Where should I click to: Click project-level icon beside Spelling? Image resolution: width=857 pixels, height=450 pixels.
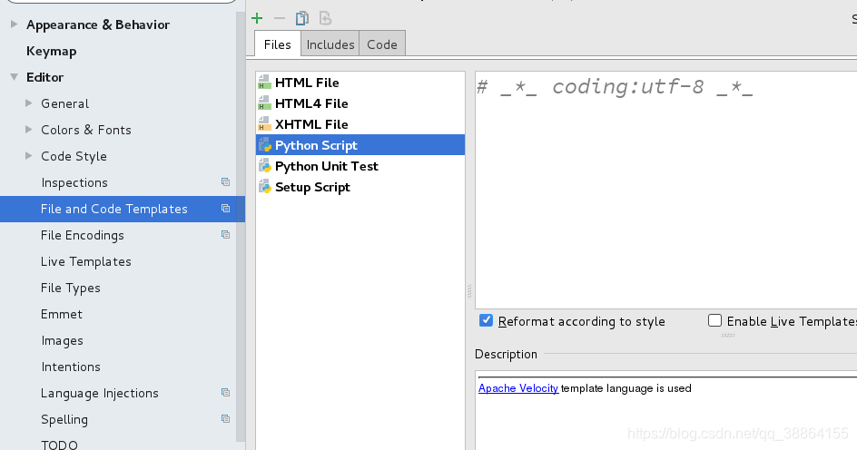coord(225,418)
